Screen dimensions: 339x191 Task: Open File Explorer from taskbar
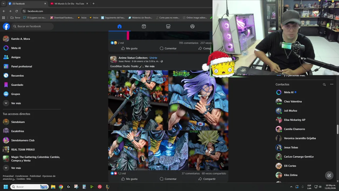pyautogui.click(x=53, y=187)
